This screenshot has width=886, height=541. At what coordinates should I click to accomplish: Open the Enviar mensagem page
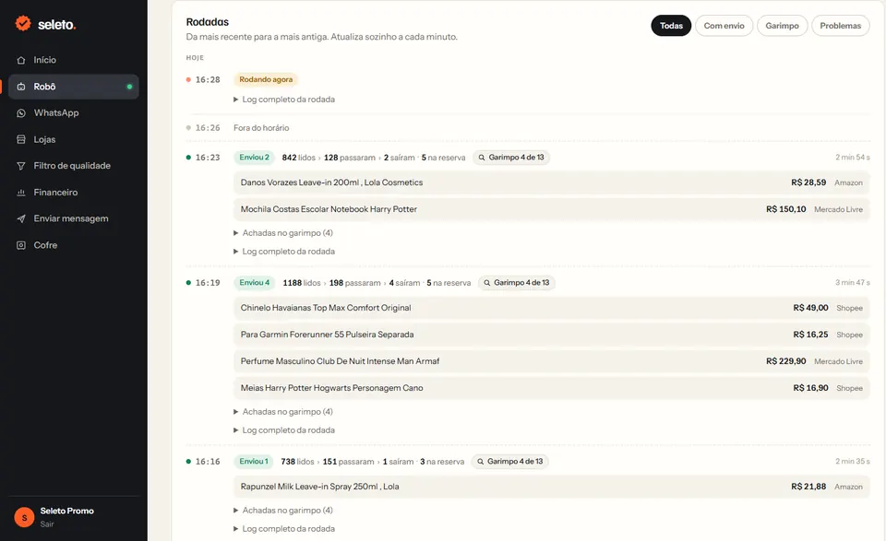(74, 218)
